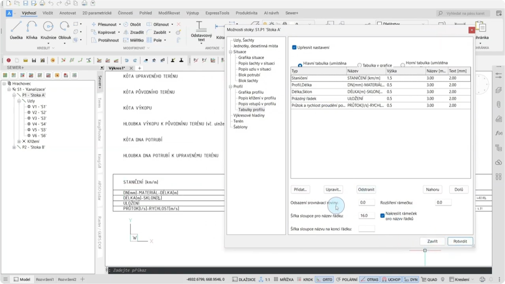This screenshot has width=505, height=284.
Task: Click the Přidat... button
Action: [x=300, y=190]
